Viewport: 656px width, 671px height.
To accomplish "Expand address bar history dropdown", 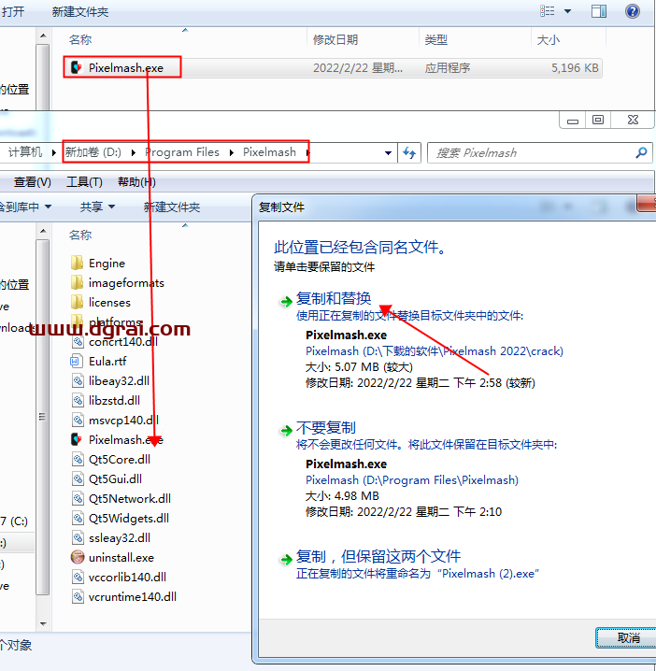I will point(388,152).
